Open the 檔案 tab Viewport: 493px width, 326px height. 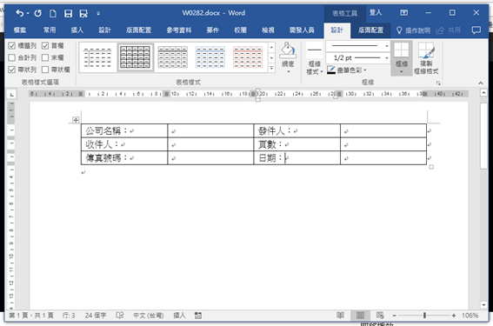[x=20, y=30]
